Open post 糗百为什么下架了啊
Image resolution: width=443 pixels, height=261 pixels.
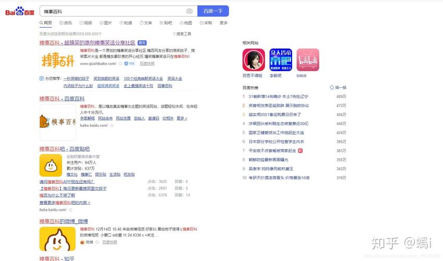point(57,195)
